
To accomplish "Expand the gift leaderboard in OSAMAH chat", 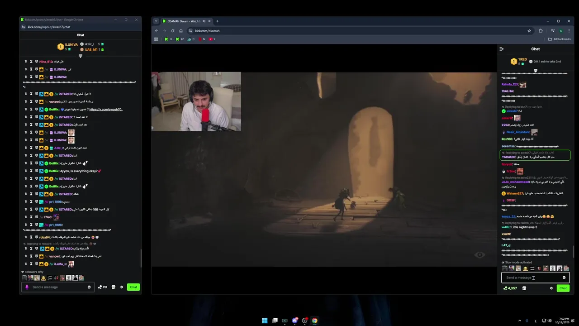I will click(x=536, y=71).
